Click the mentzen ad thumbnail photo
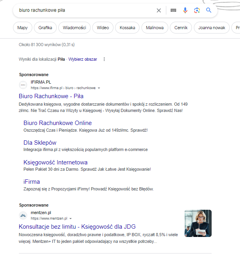 coord(198,223)
